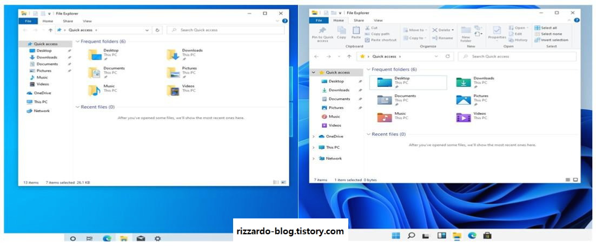Open Mail app on the left taskbar
Image resolution: width=596 pixels, height=247 pixels.
pos(141,239)
